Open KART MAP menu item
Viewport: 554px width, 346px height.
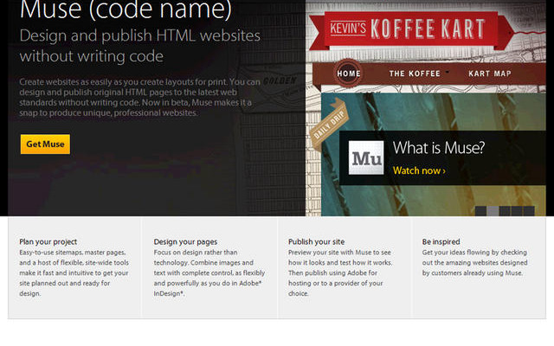click(x=490, y=74)
